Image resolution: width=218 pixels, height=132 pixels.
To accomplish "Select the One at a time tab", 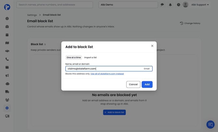I will [x=74, y=57].
